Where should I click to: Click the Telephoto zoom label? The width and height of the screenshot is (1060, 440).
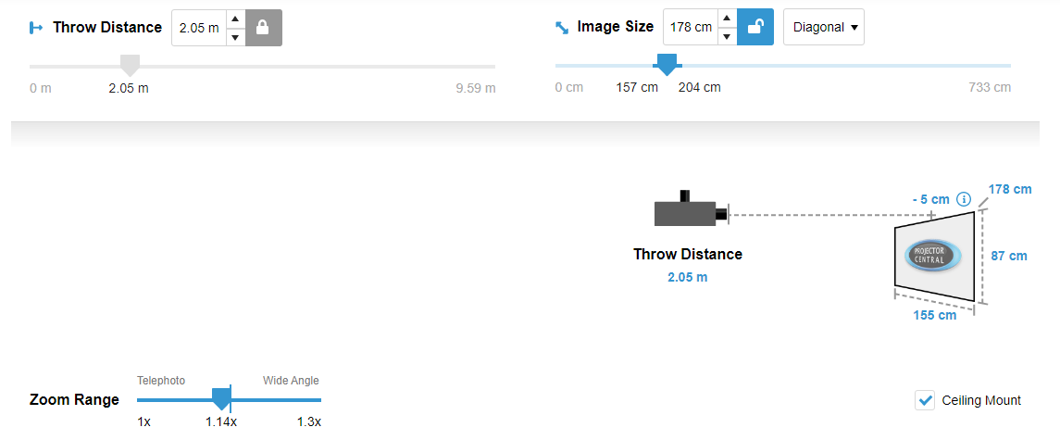[x=161, y=381]
